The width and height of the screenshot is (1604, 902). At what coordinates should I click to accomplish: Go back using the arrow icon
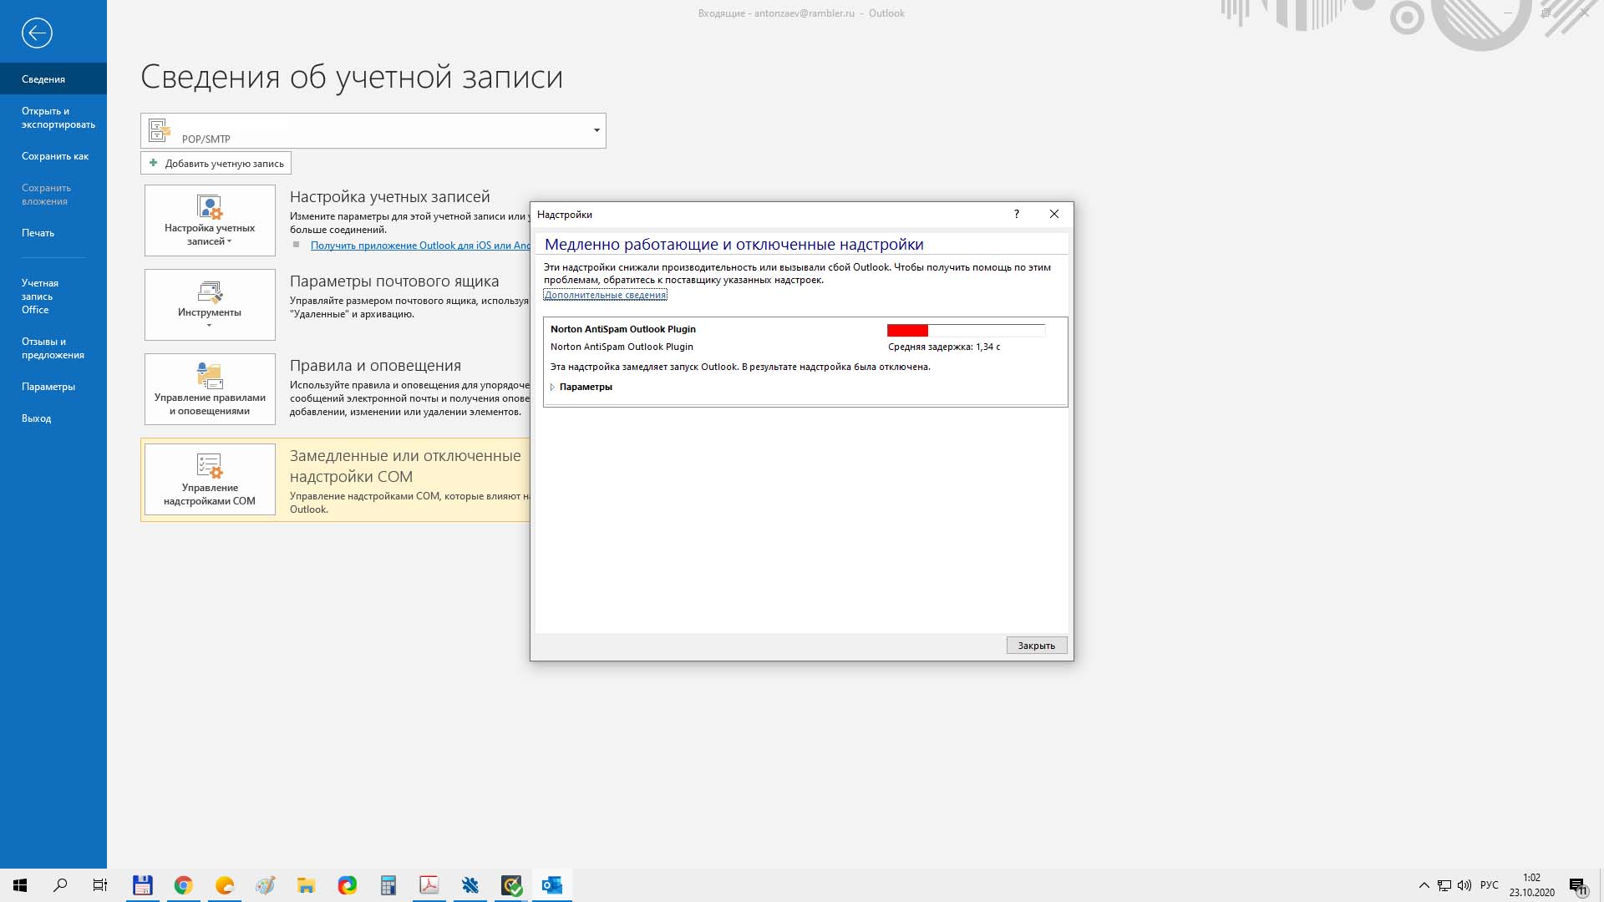pyautogui.click(x=37, y=33)
